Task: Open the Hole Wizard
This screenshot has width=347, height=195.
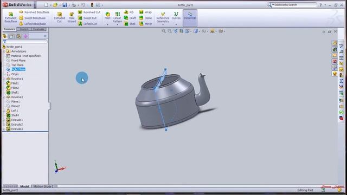Action: pyautogui.click(x=72, y=17)
